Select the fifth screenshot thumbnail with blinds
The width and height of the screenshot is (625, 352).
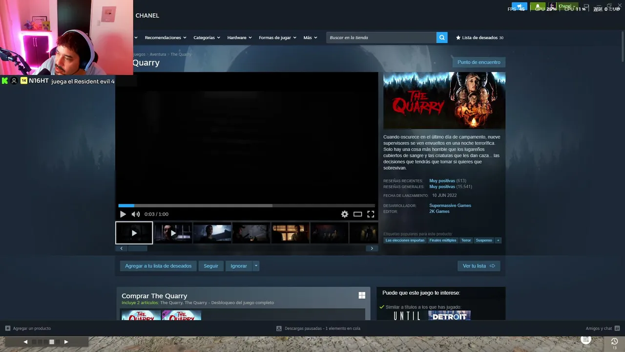click(x=290, y=233)
